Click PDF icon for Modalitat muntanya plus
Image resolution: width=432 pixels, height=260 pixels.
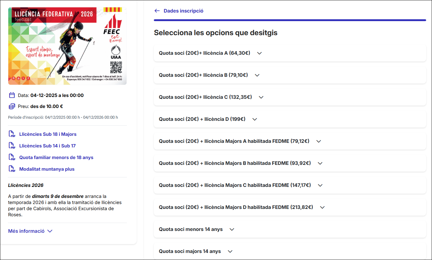(x=12, y=169)
